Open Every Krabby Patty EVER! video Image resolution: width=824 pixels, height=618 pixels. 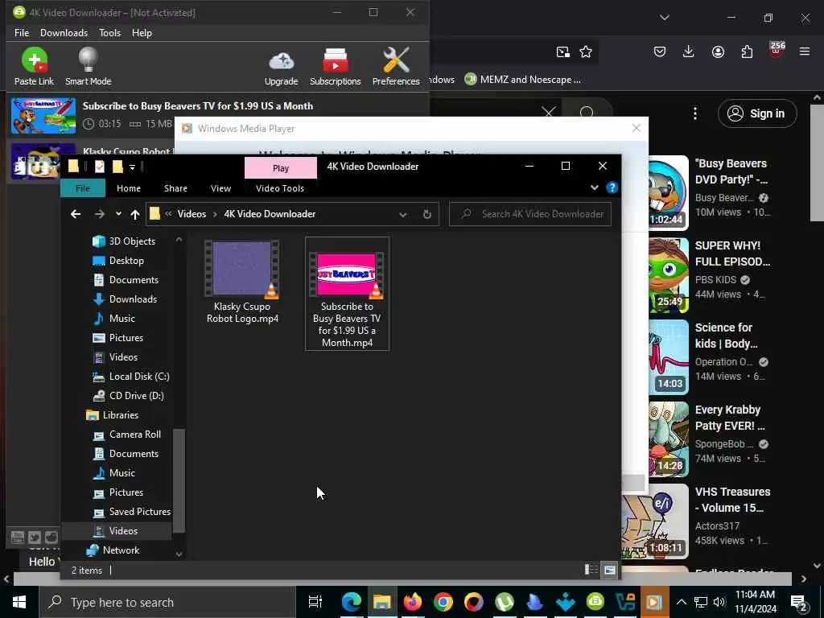click(729, 418)
